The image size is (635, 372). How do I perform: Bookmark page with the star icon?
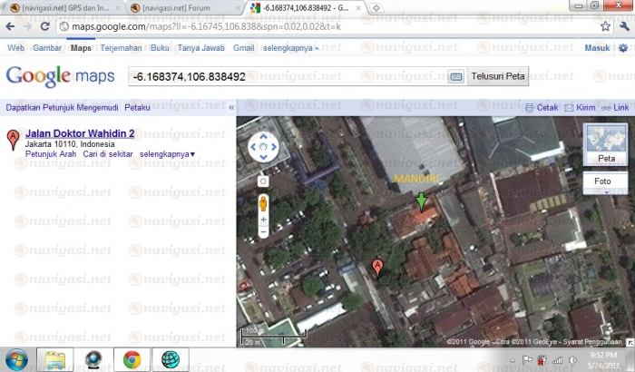point(605,26)
